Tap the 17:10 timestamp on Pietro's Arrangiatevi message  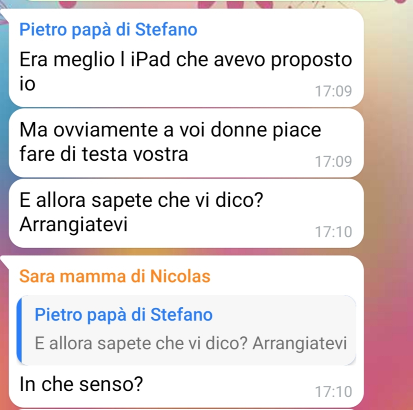333,232
